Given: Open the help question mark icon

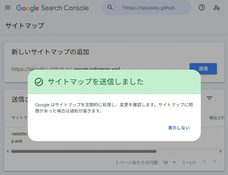Looking at the screenshot, I should [202, 7].
